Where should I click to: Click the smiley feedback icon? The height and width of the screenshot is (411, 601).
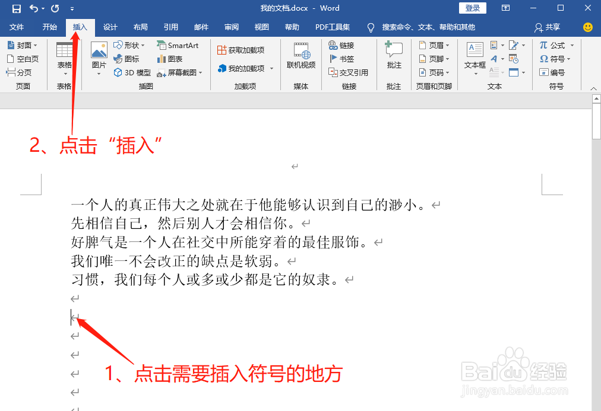[x=587, y=27]
